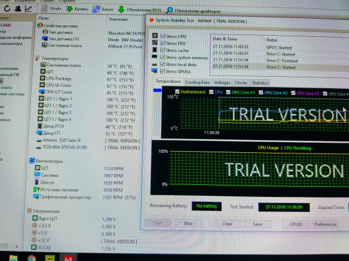This screenshot has height=261, width=349.
Task: Click the Шасси fan row icon
Action: (36, 182)
